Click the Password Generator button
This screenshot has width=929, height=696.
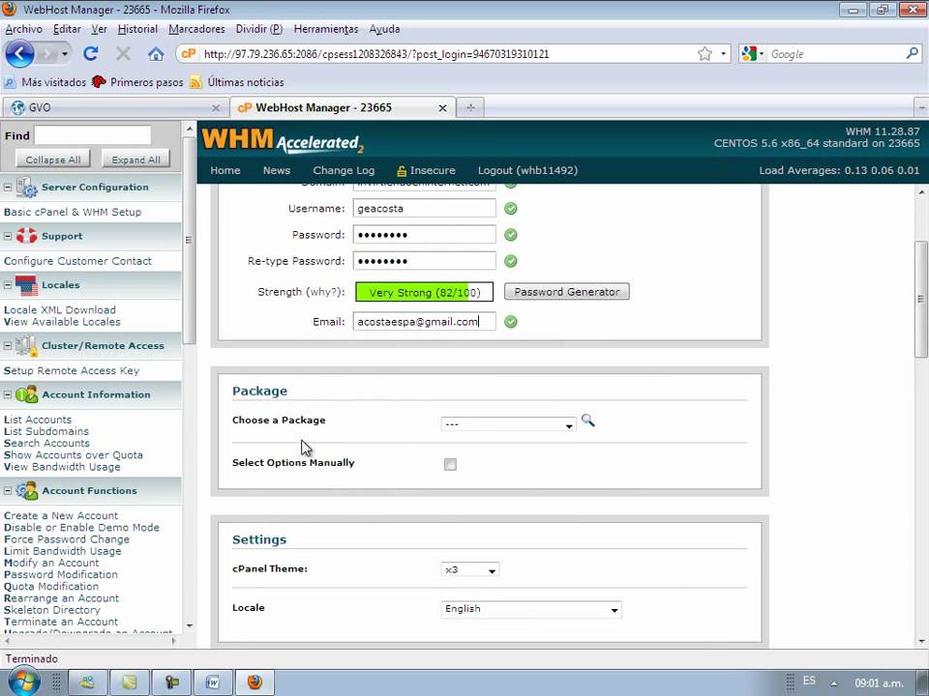click(x=566, y=292)
